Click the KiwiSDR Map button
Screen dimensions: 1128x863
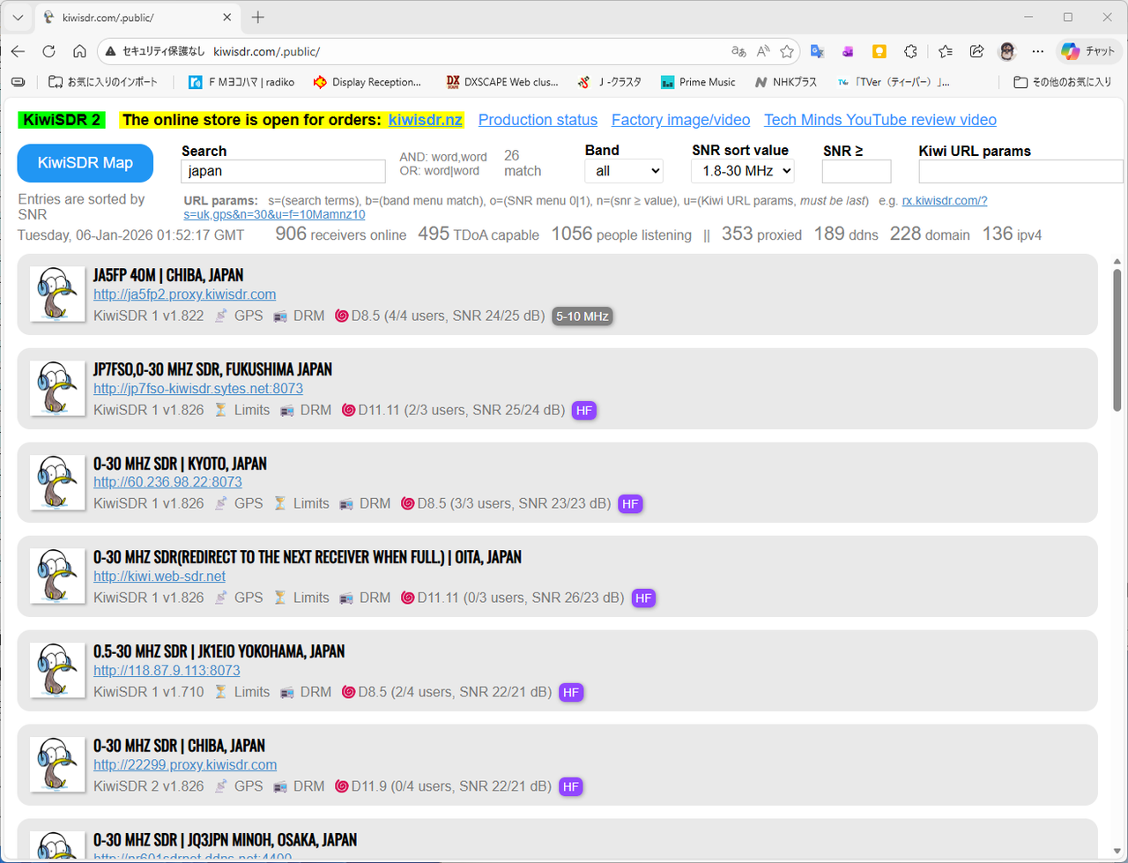tap(85, 163)
